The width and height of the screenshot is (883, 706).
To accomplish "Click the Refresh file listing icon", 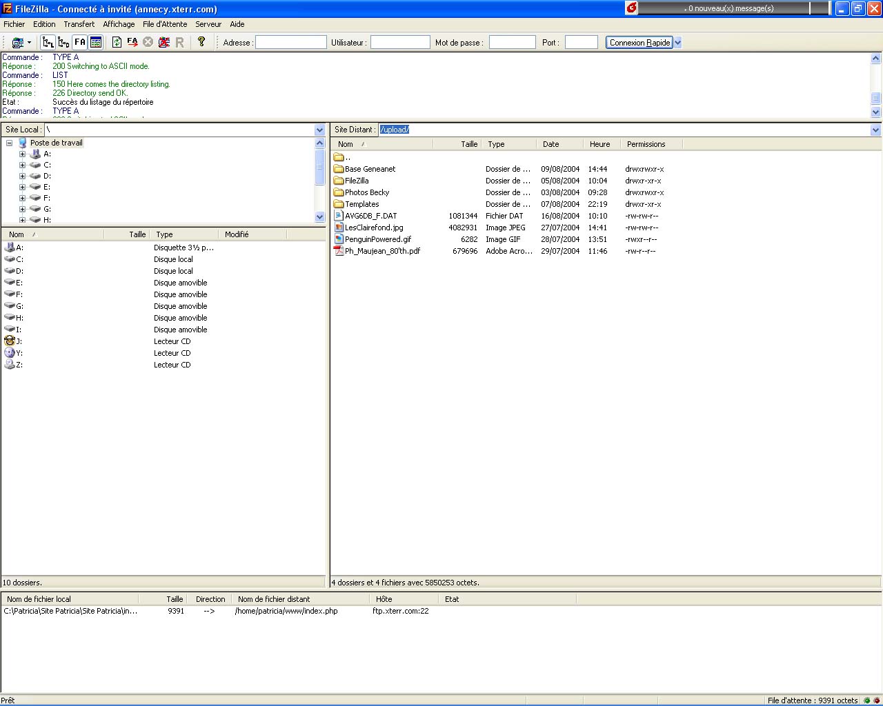I will (x=117, y=43).
